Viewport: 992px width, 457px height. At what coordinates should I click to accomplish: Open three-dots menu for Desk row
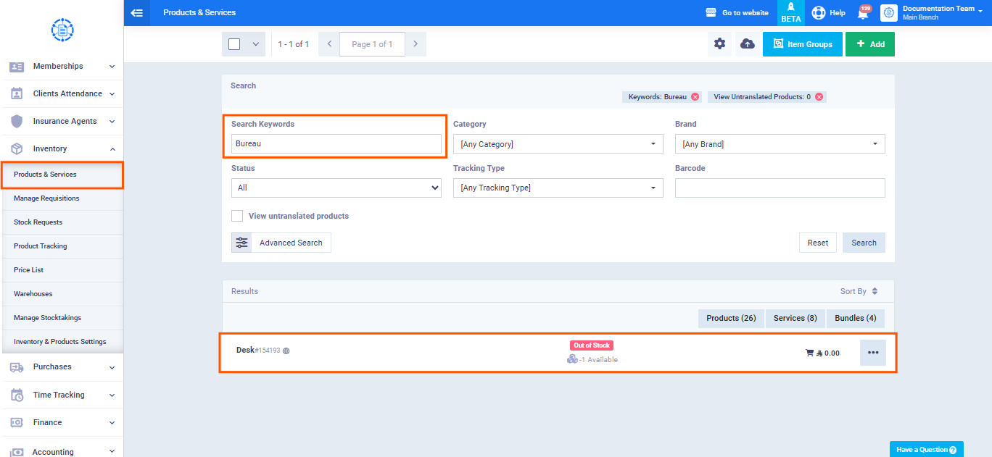873,353
